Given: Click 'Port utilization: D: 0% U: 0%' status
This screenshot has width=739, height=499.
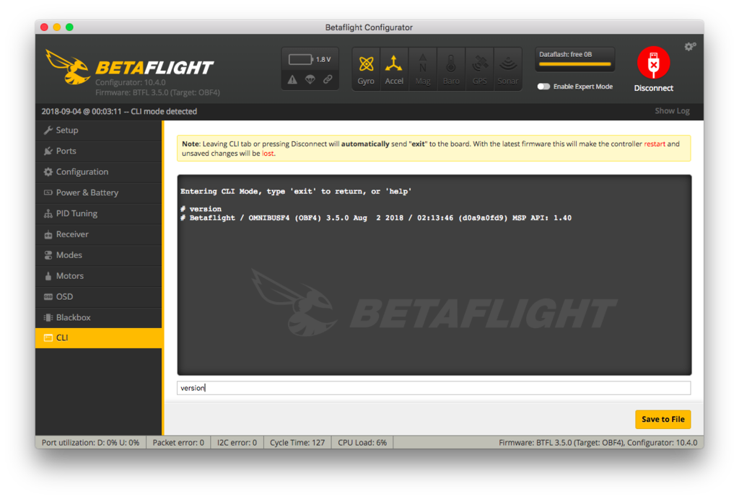Looking at the screenshot, I should [x=90, y=443].
